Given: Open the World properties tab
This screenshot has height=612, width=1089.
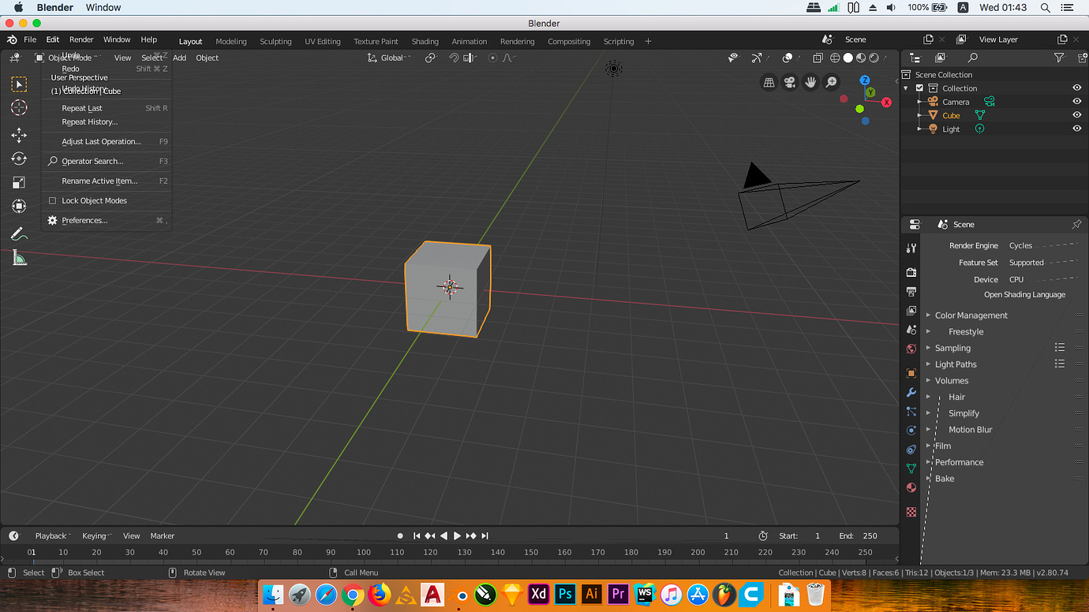Looking at the screenshot, I should click(x=911, y=349).
